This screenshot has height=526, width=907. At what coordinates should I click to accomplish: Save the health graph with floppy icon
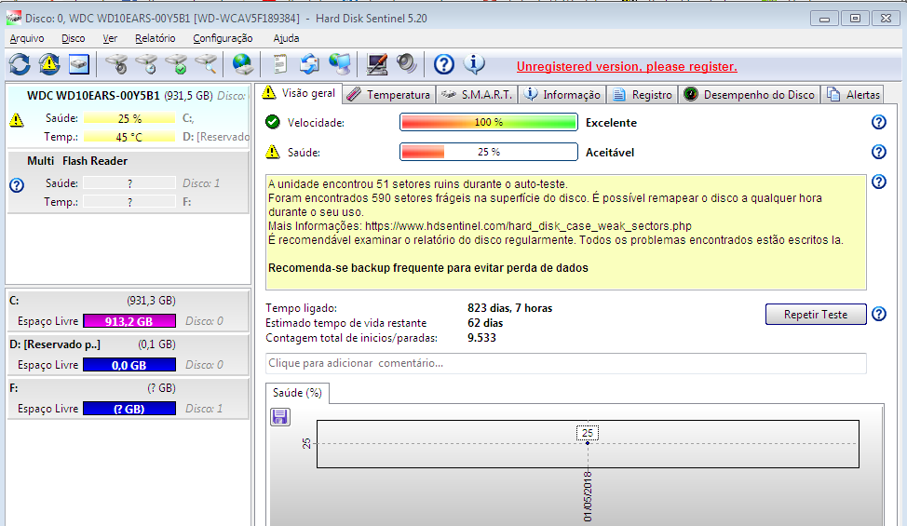click(280, 417)
